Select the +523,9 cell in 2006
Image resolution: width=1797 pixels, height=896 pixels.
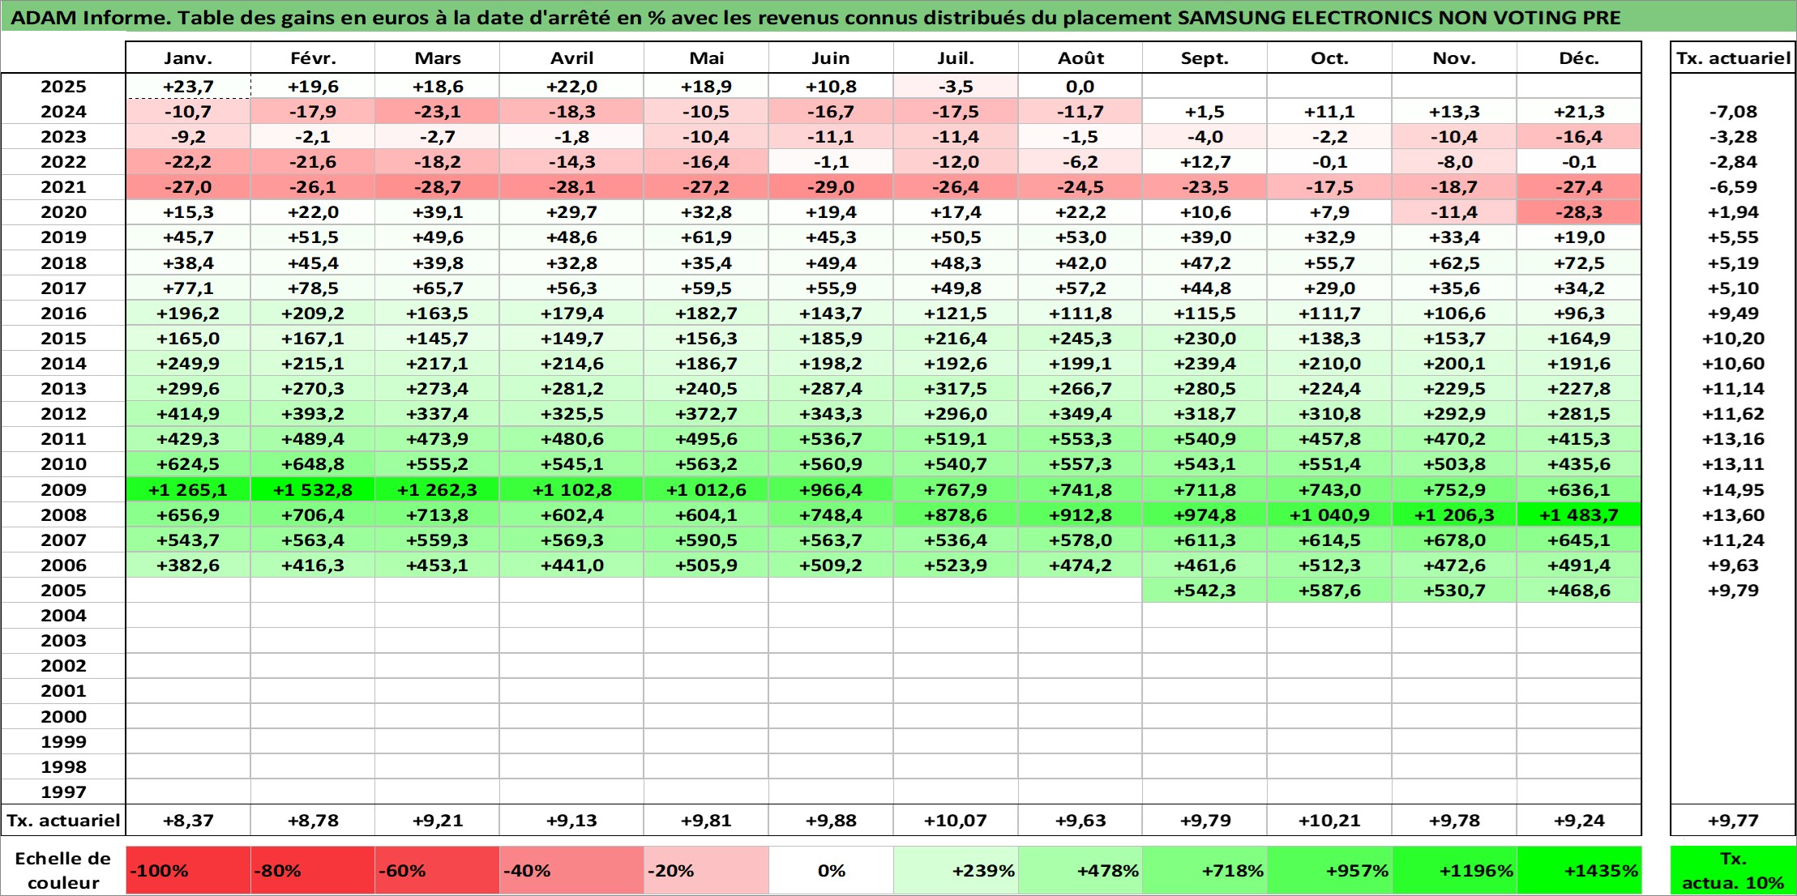pos(956,565)
